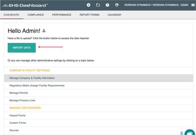Switch to the Compliance tab
The height and width of the screenshot is (135, 196).
(36, 15)
